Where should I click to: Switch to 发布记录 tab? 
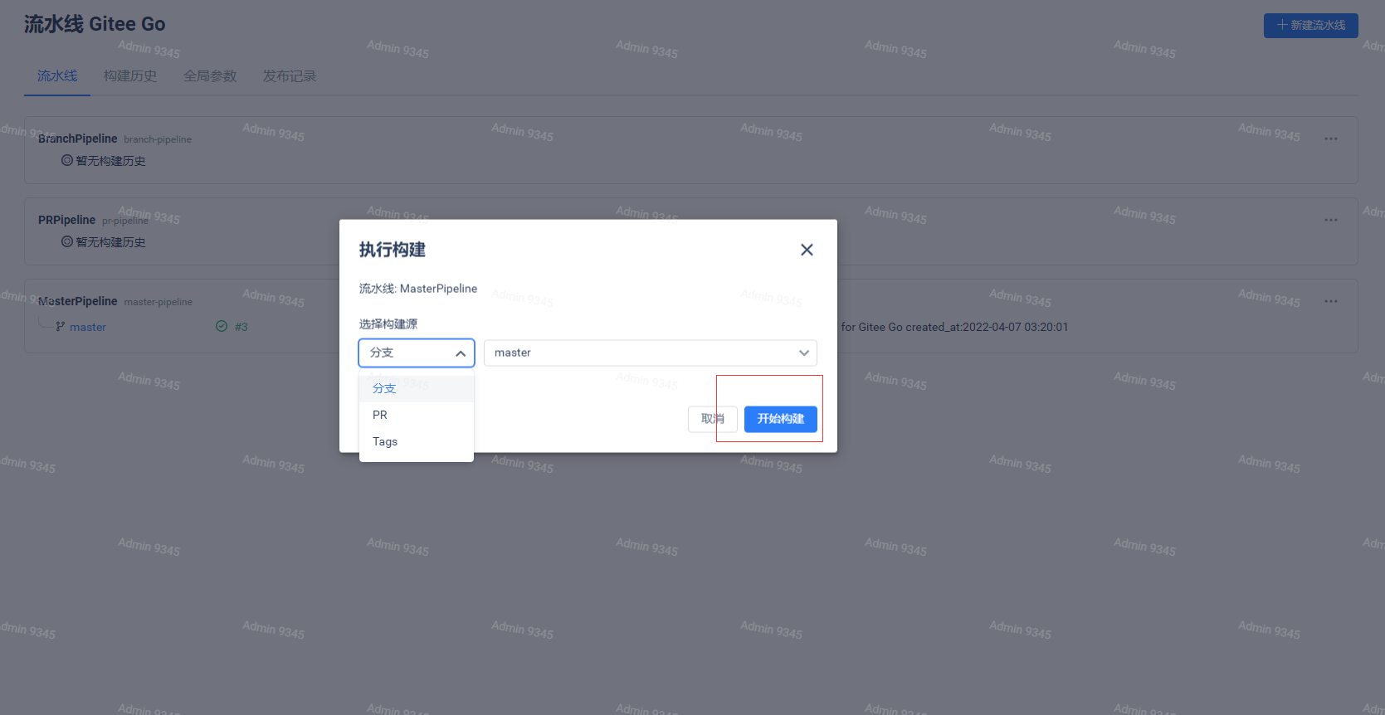pyautogui.click(x=290, y=75)
